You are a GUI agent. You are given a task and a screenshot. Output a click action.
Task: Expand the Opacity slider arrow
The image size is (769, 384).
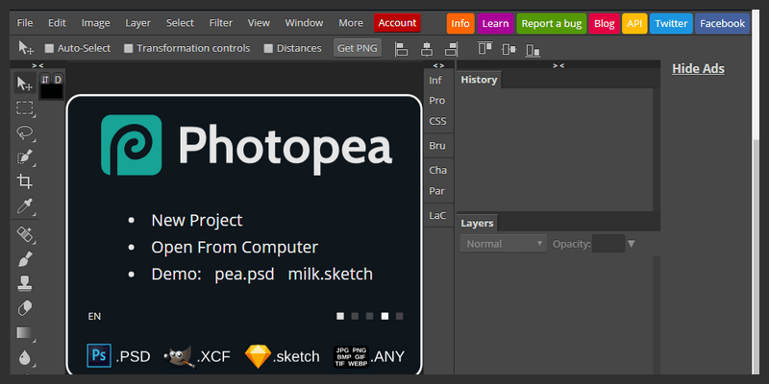point(631,244)
